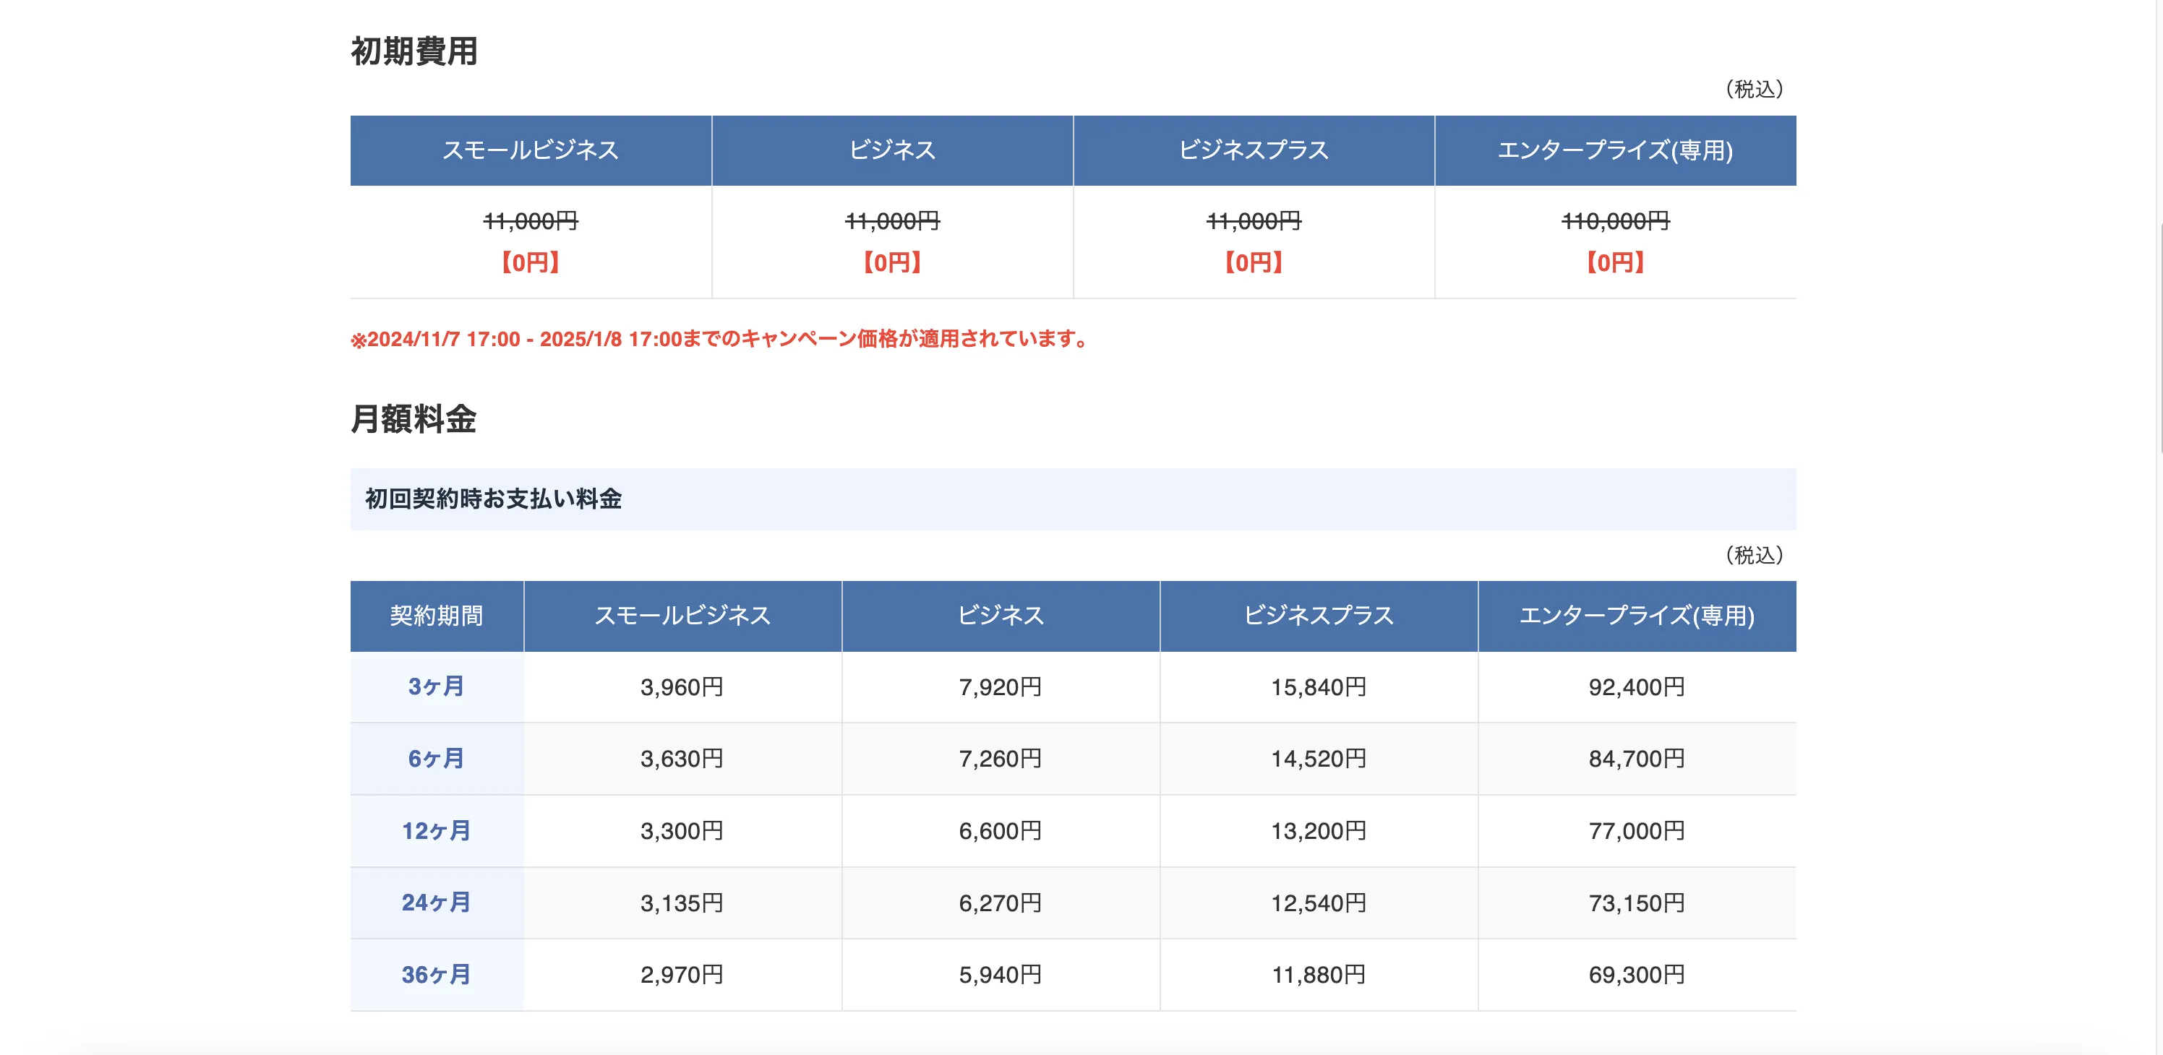Screen dimensions: 2163x1055
Task: Click the 15,840円 cell
Action: (1319, 687)
